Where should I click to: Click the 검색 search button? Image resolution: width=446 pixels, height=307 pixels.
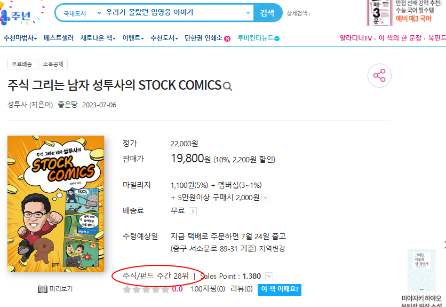[x=267, y=12]
